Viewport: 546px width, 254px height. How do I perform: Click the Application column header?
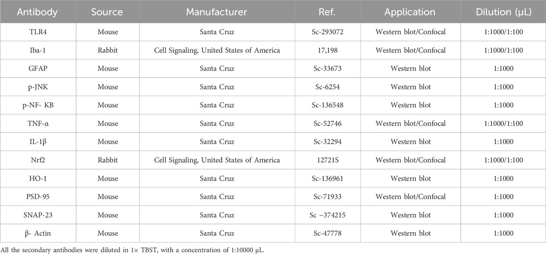click(x=410, y=12)
